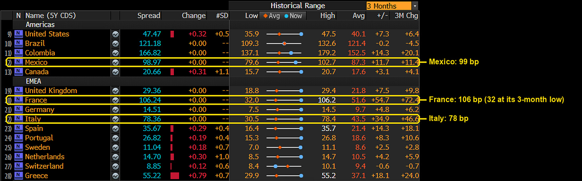Open the chart icon for Greece
The height and width of the screenshot is (181, 582).
[116, 176]
